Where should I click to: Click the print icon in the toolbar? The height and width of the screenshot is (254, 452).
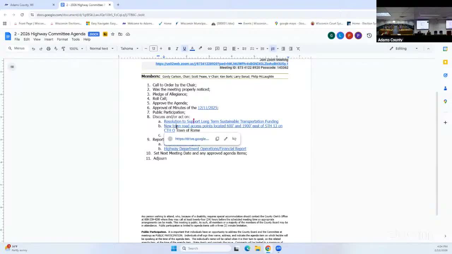48,49
